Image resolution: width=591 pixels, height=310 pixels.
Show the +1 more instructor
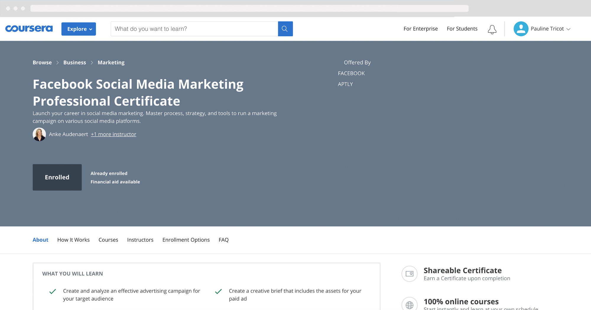pos(113,134)
